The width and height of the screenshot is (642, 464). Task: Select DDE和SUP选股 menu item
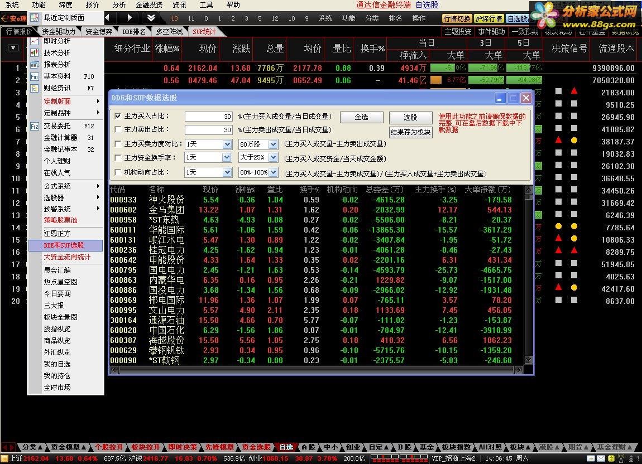(x=65, y=245)
